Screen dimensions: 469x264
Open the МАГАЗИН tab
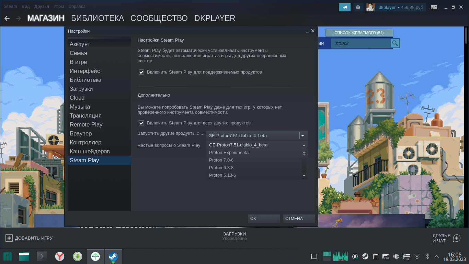pyautogui.click(x=46, y=18)
